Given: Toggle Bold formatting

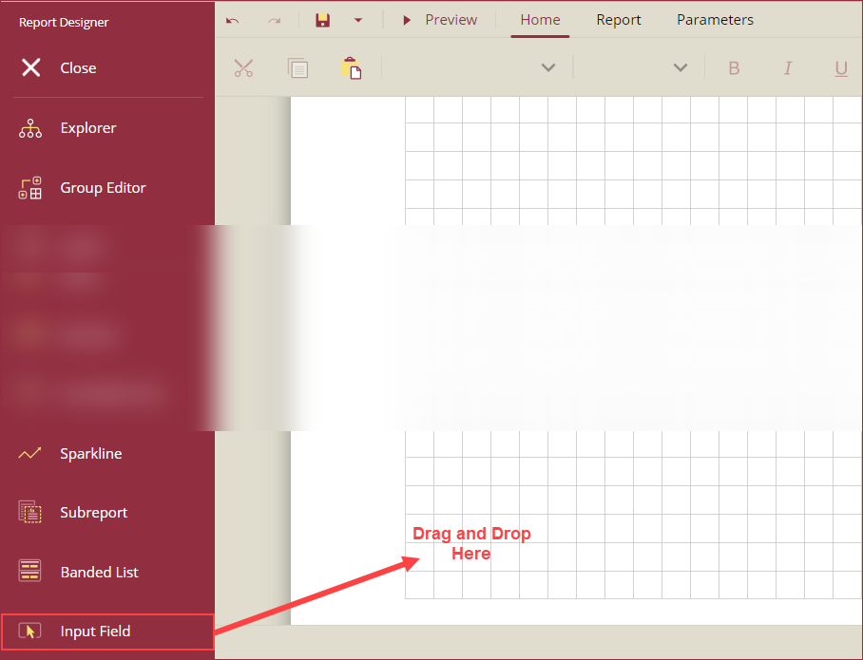Looking at the screenshot, I should [734, 68].
